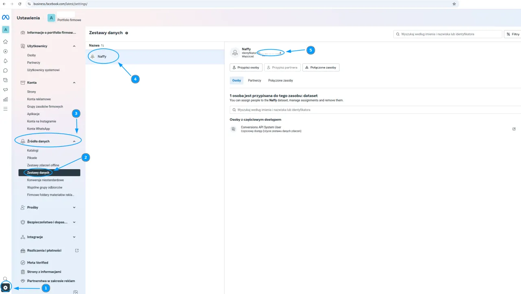Viewport: 521px width, 294px height.
Task: Open the Settings gear icon
Action: pyautogui.click(x=5, y=288)
